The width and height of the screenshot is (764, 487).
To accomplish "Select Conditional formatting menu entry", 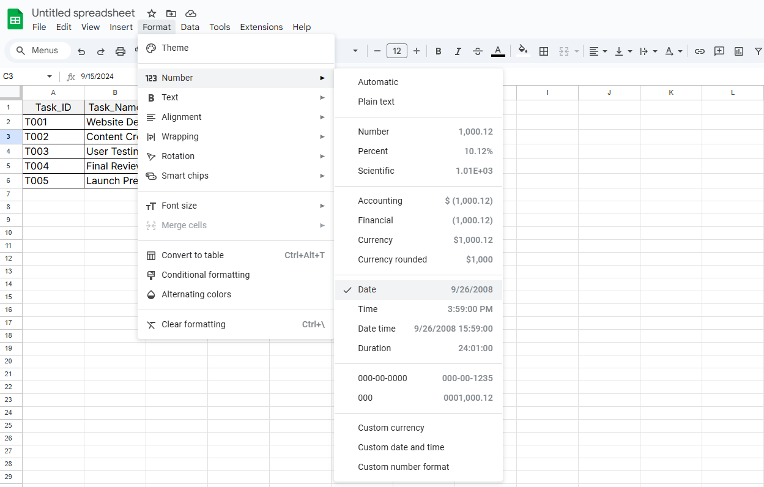I will coord(206,275).
